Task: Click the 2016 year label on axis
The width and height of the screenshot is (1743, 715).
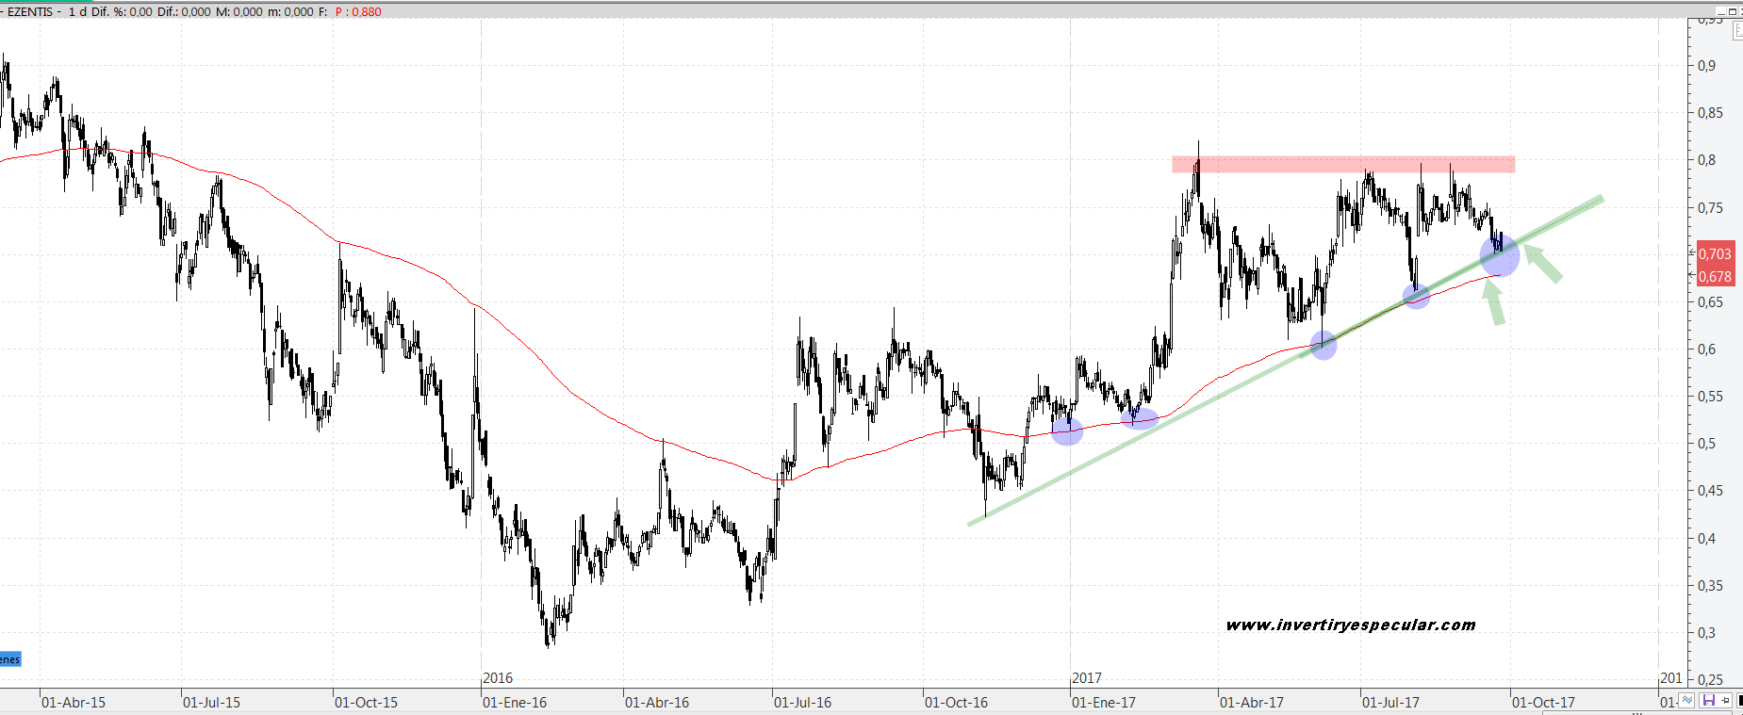Action: click(498, 677)
